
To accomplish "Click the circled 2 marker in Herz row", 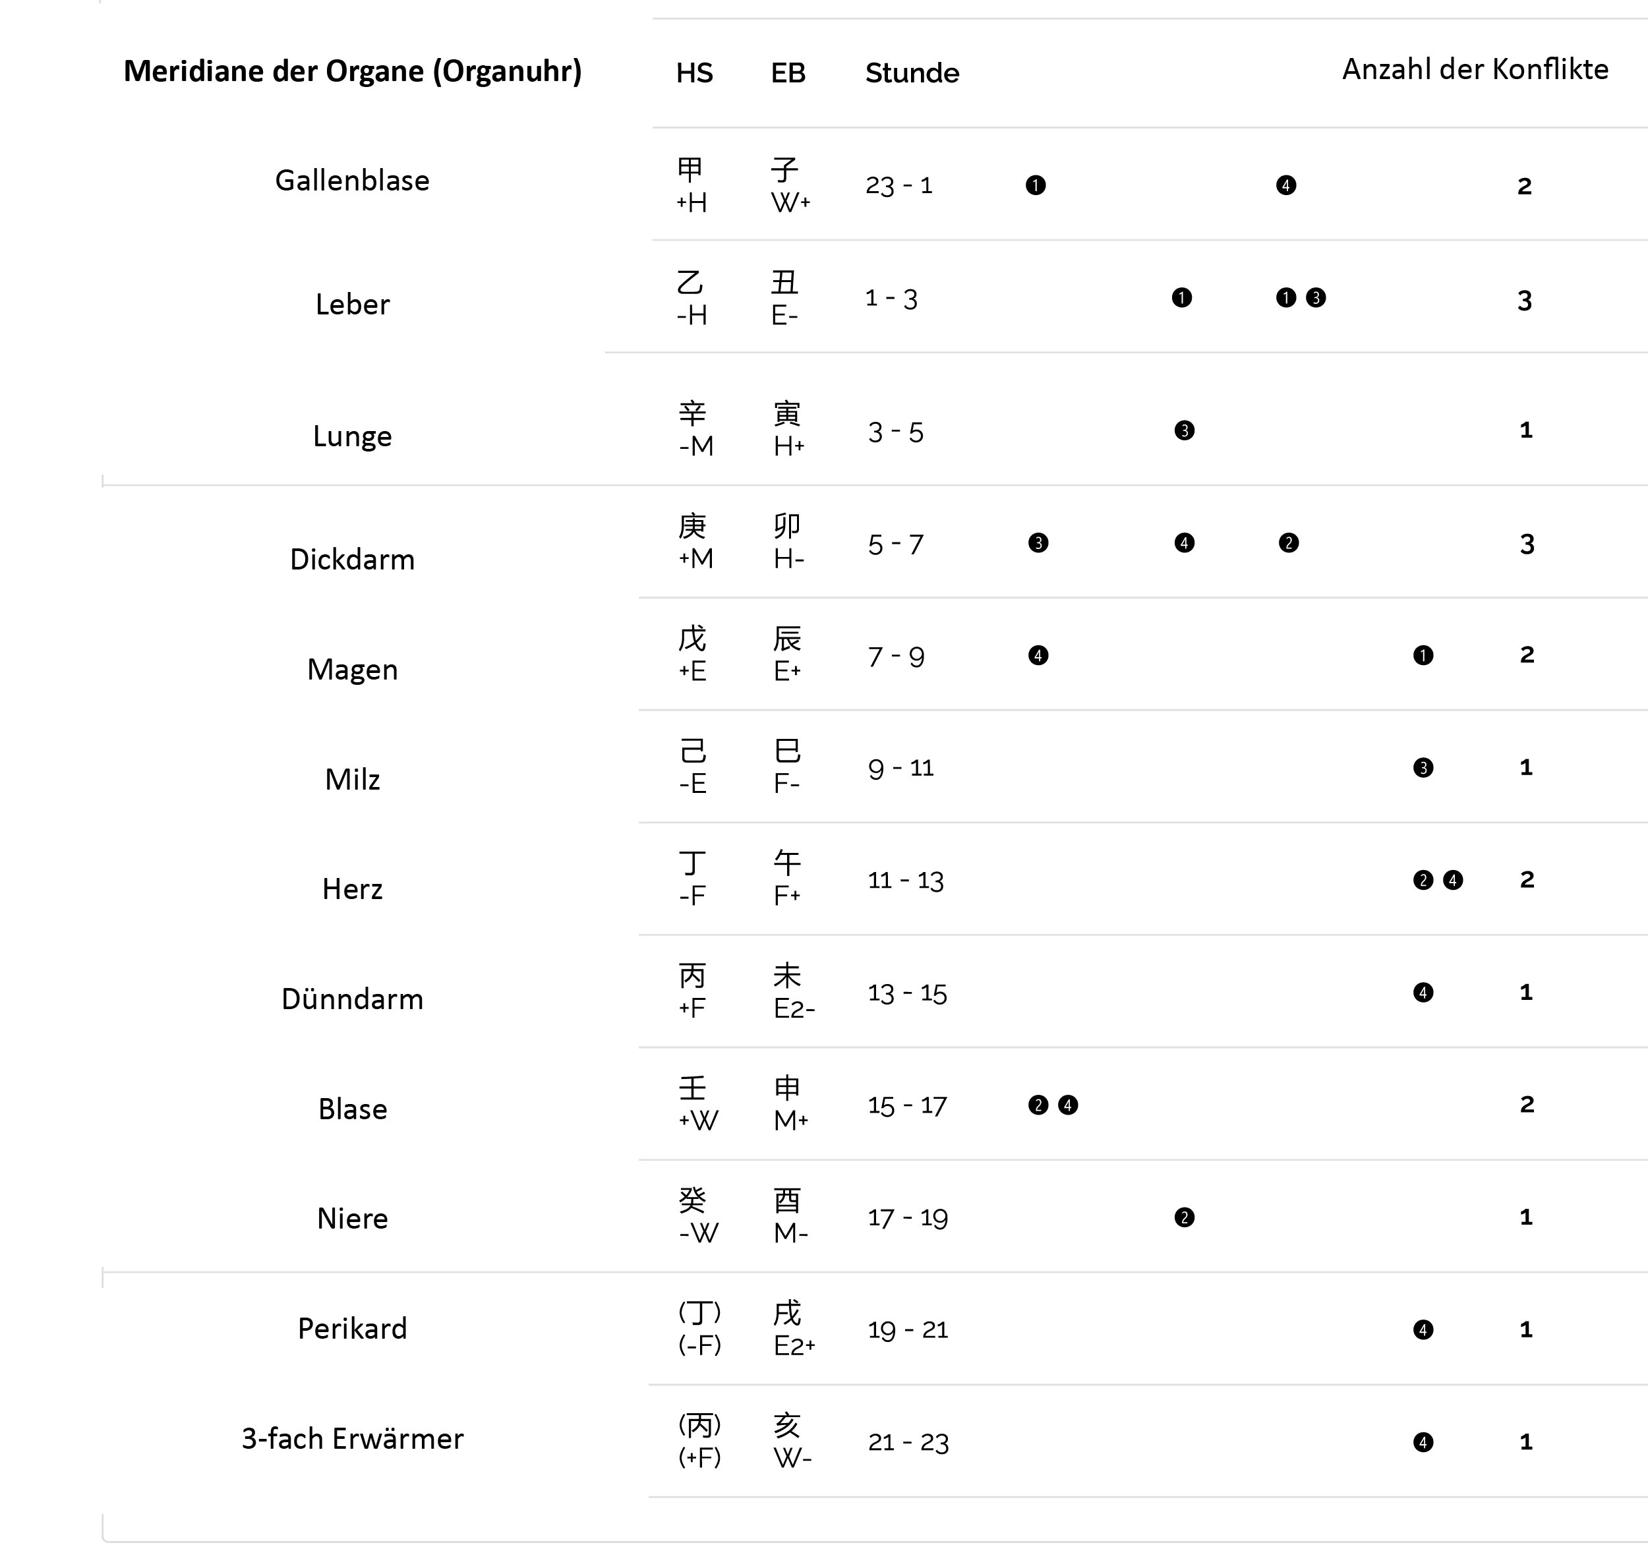I will [1423, 880].
